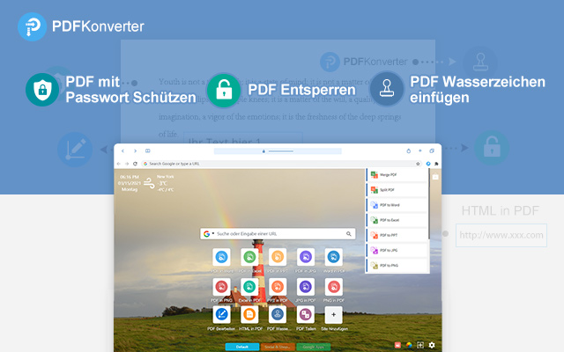The height and width of the screenshot is (352, 564).
Task: Open the PDFKonverter extension icon in toolbar
Action: [428, 164]
